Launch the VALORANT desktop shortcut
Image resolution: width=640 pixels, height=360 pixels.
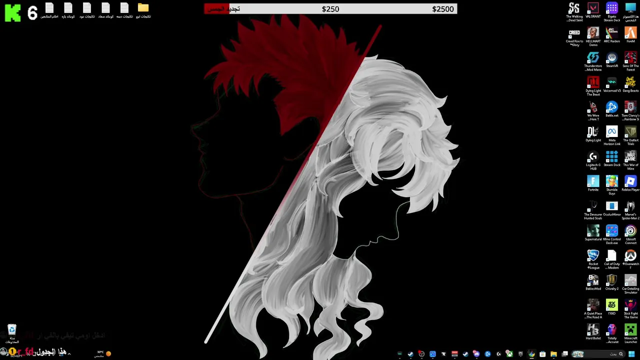593,11
